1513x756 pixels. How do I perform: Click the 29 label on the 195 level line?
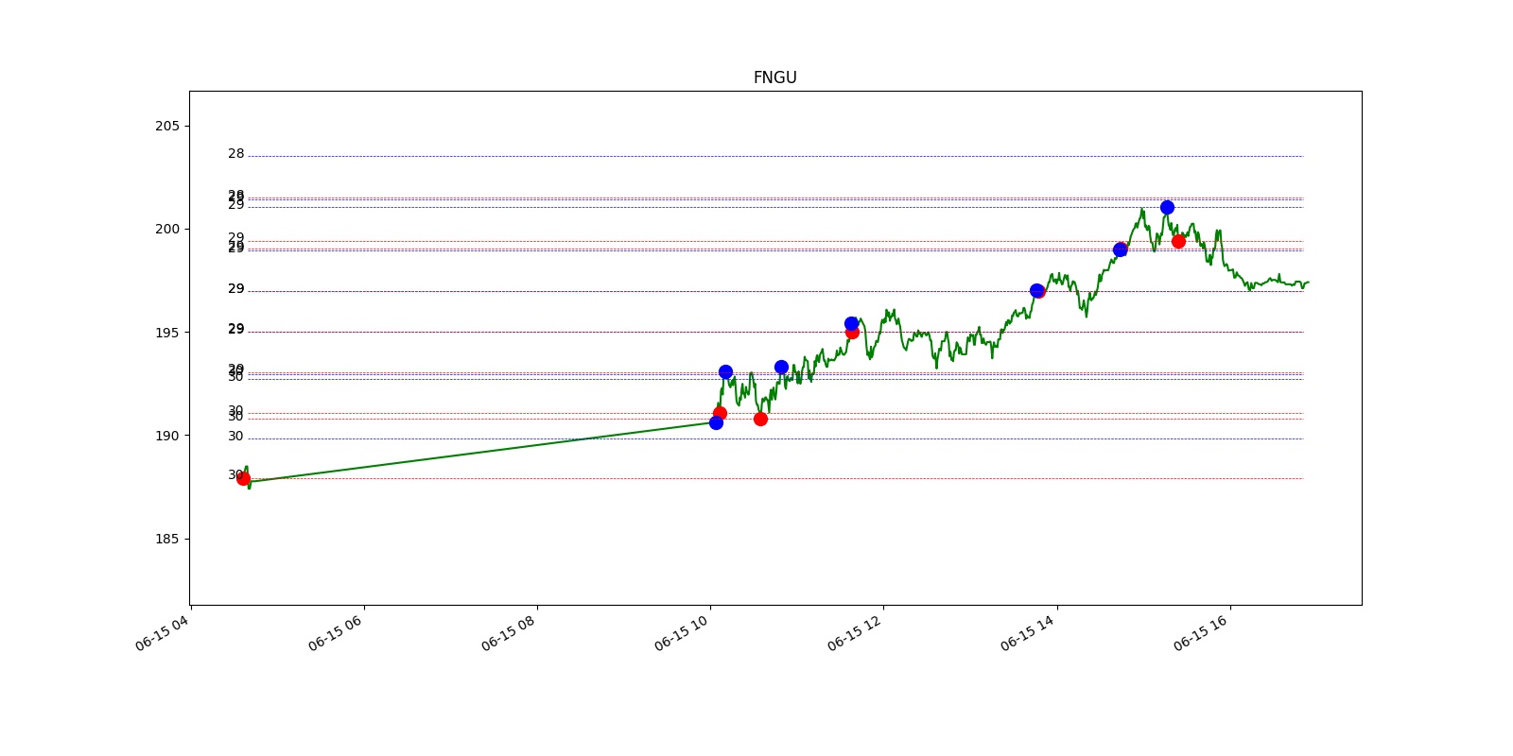235,330
